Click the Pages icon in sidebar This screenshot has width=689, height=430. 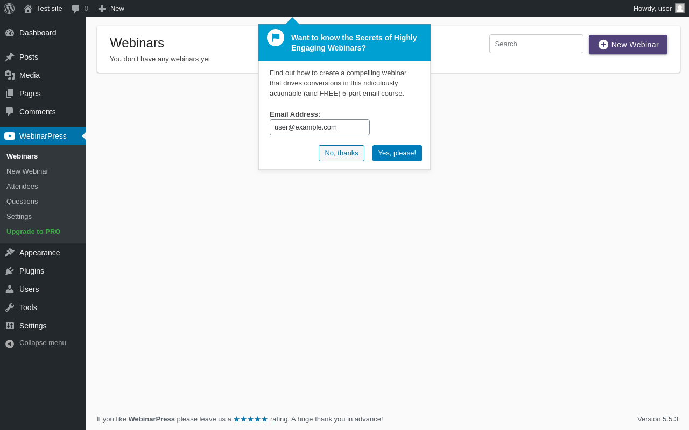click(10, 94)
